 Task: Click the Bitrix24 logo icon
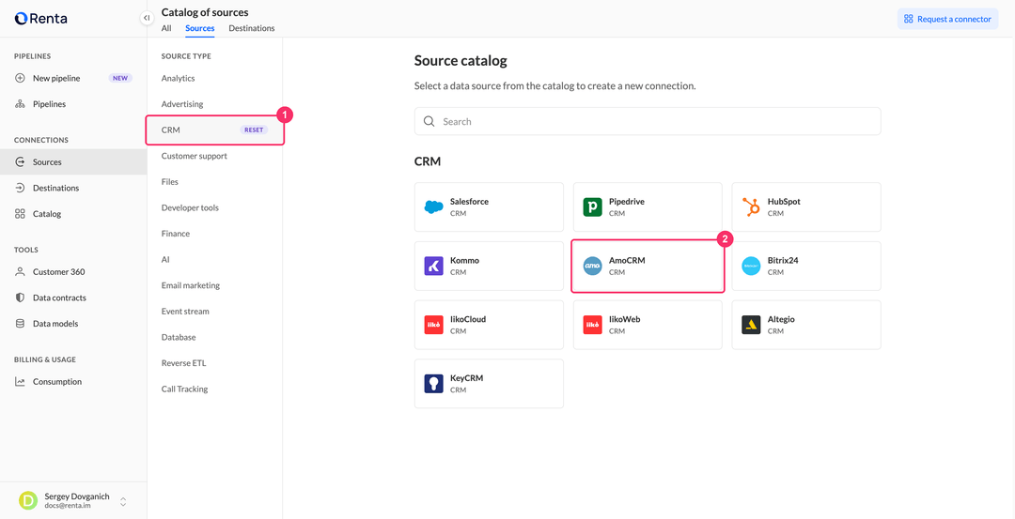[x=751, y=266]
